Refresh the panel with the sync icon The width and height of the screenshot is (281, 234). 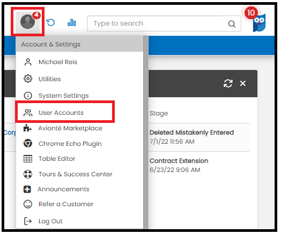point(228,83)
